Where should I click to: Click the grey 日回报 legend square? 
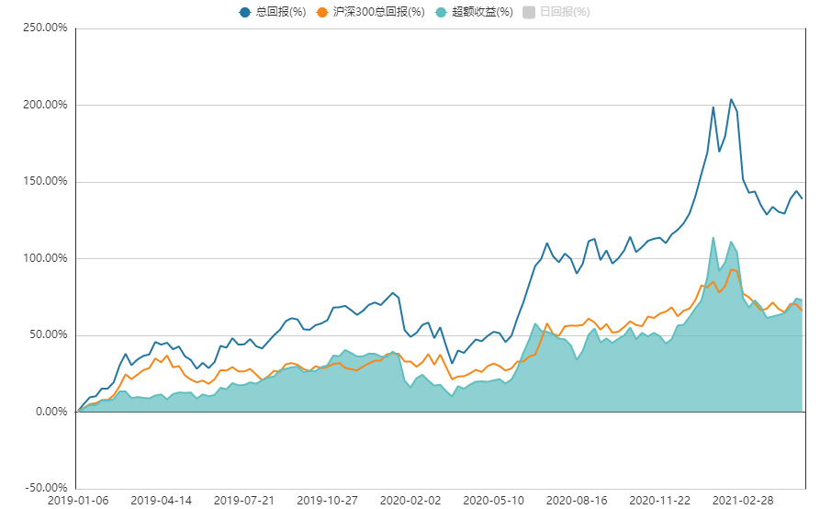coord(529,13)
